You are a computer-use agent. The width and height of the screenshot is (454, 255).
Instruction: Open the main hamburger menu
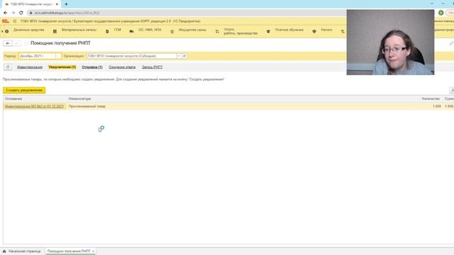click(x=14, y=21)
